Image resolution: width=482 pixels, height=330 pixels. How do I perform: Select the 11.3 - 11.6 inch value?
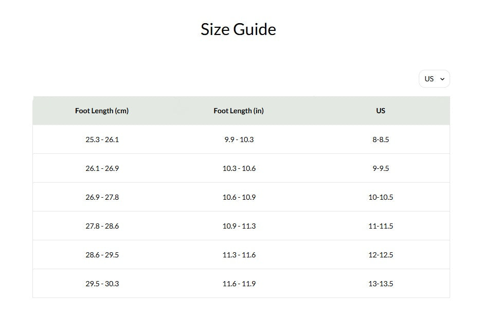[x=239, y=254]
